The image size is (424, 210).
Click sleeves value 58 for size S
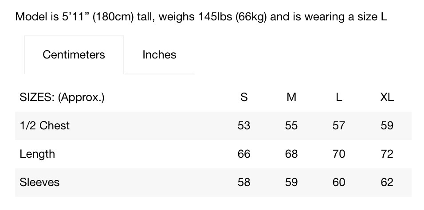(x=244, y=183)
